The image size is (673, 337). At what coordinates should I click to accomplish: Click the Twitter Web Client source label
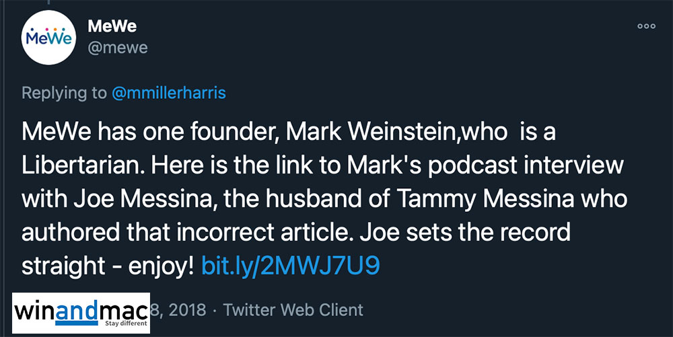pos(293,309)
